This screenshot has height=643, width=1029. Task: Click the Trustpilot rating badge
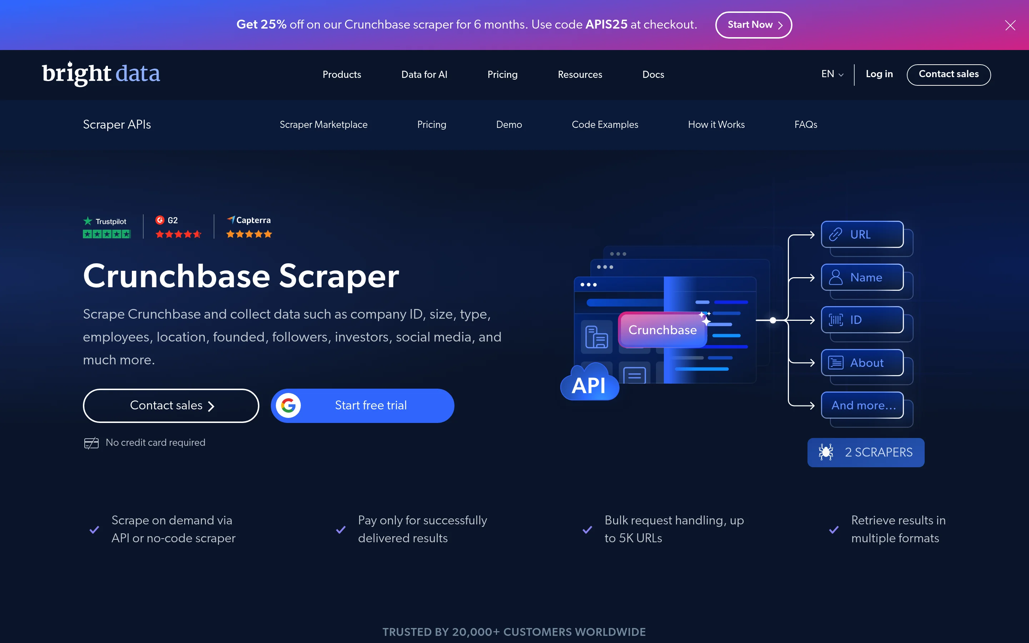point(107,227)
